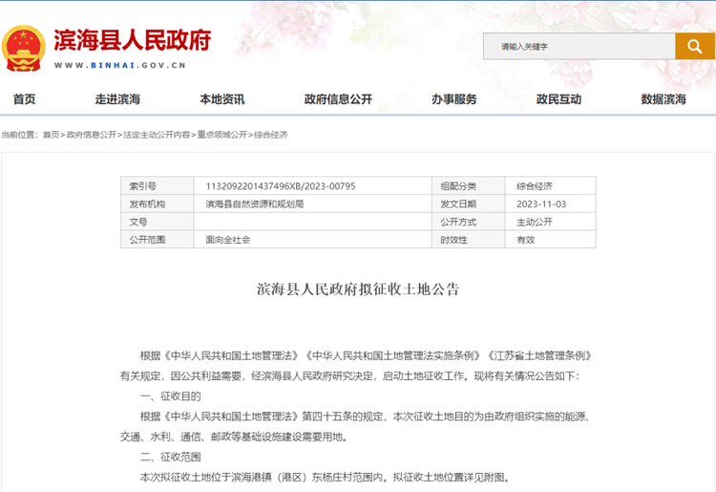Screen dimensions: 716x492
Task: Open the 走进滨海 navigation item
Action: 117,99
